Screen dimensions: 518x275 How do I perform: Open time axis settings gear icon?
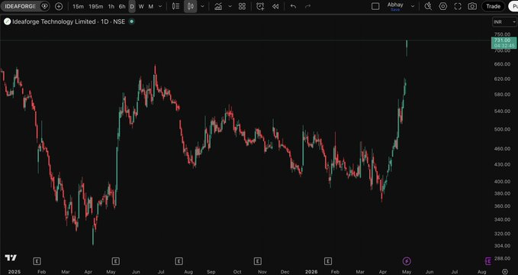click(x=504, y=272)
